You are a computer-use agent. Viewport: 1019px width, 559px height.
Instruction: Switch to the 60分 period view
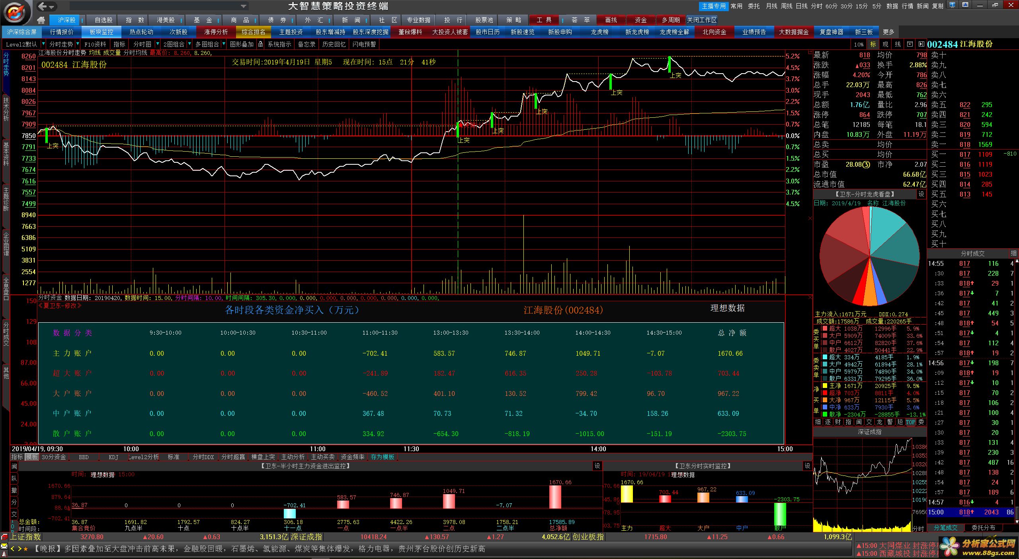(831, 6)
